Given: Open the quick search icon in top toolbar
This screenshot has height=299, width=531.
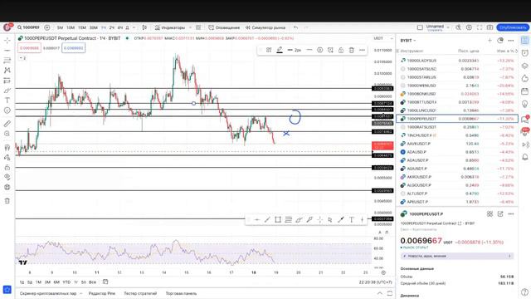Looking at the screenshot, I should (458, 27).
